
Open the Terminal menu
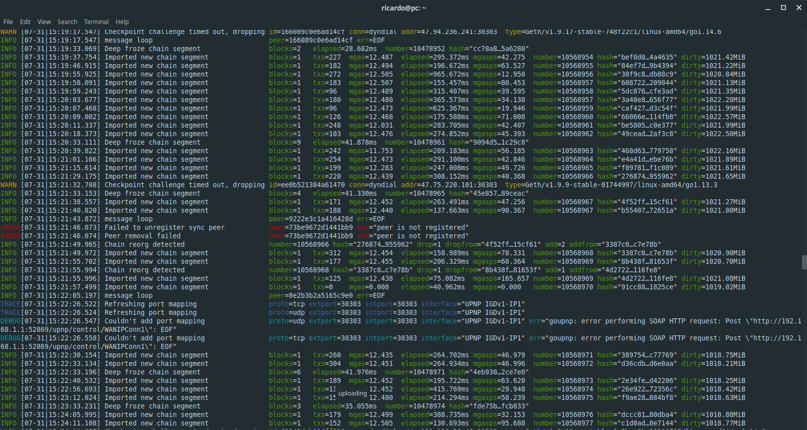(x=96, y=22)
